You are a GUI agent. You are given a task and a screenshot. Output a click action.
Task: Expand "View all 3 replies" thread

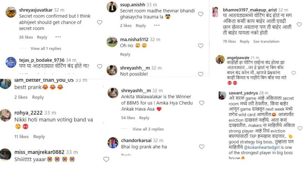tap(148, 129)
